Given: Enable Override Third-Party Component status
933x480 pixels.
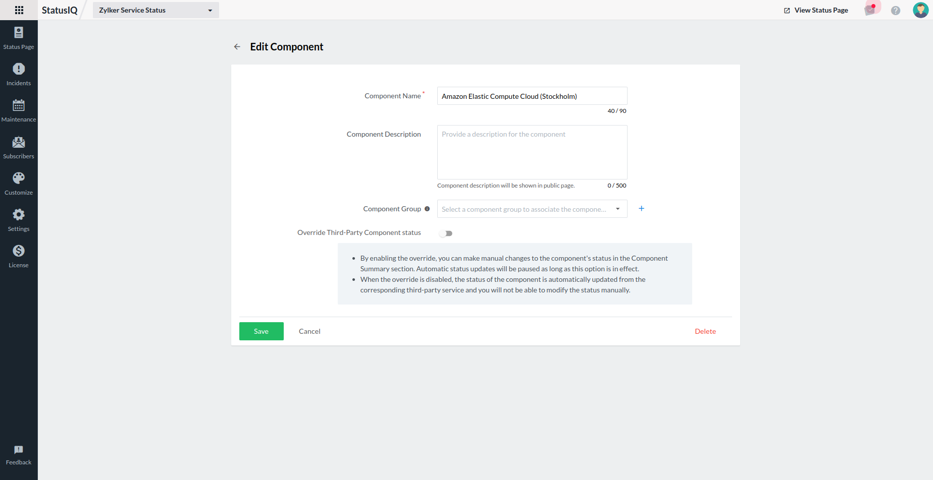Looking at the screenshot, I should (445, 233).
